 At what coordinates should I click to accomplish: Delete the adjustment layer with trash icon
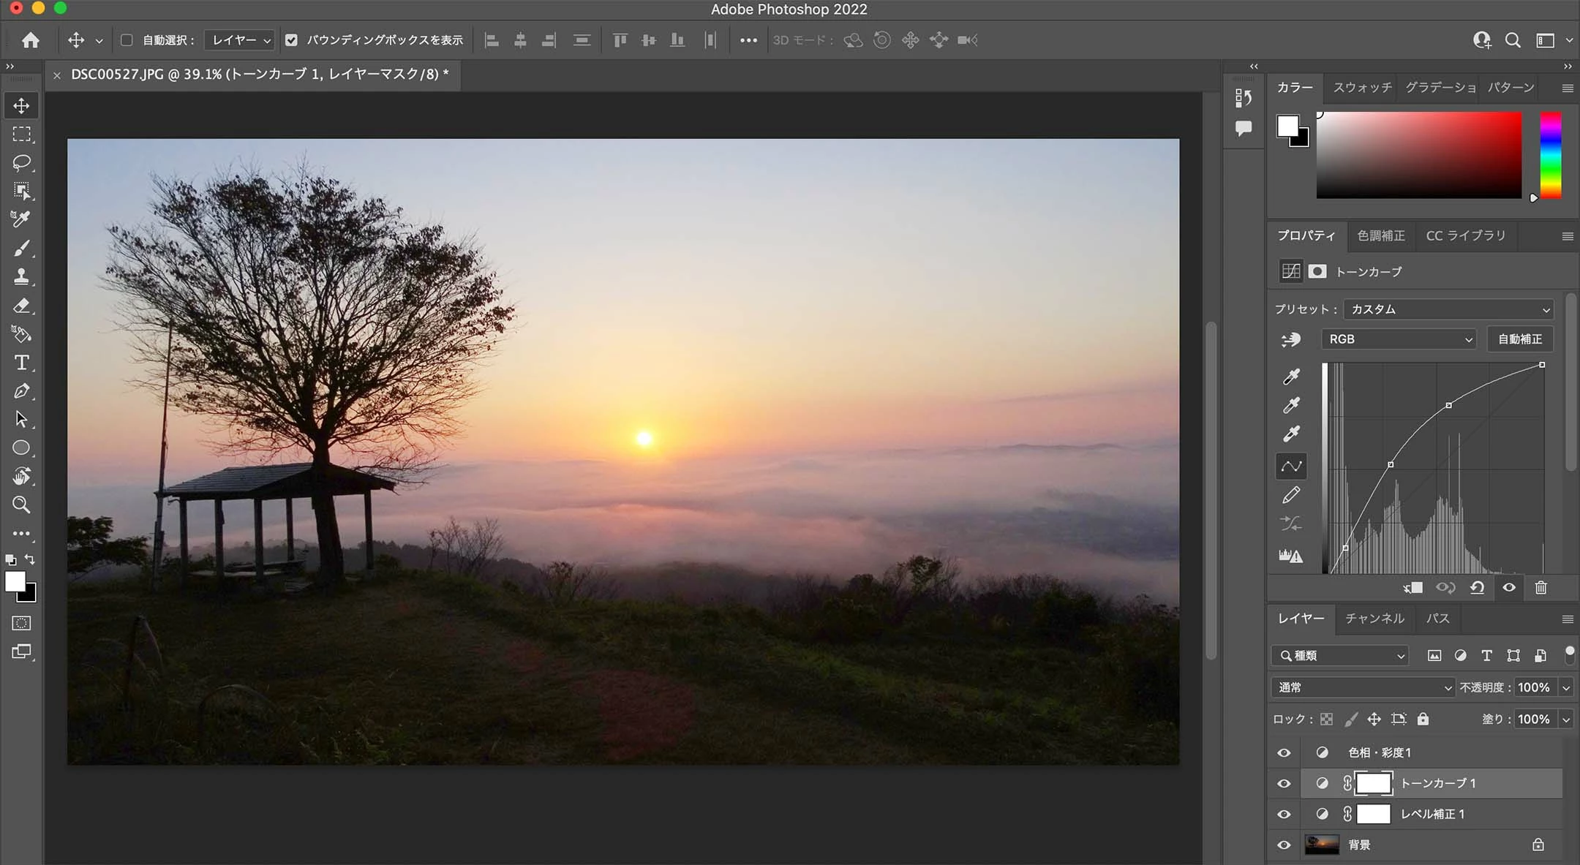point(1540,588)
